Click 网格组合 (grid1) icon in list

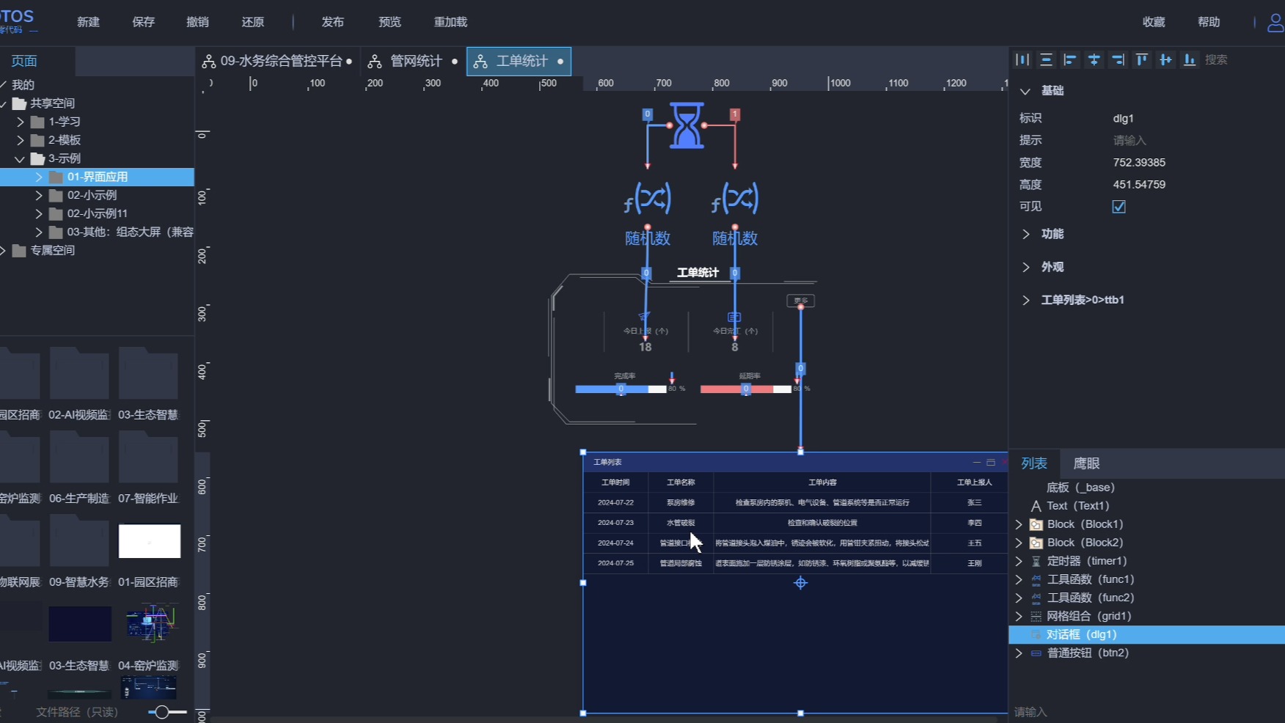pos(1036,616)
